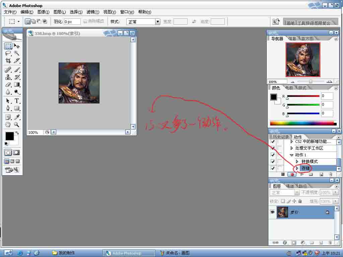Collapse the 动作 1 action group
The width and height of the screenshot is (343, 257).
[x=291, y=155]
